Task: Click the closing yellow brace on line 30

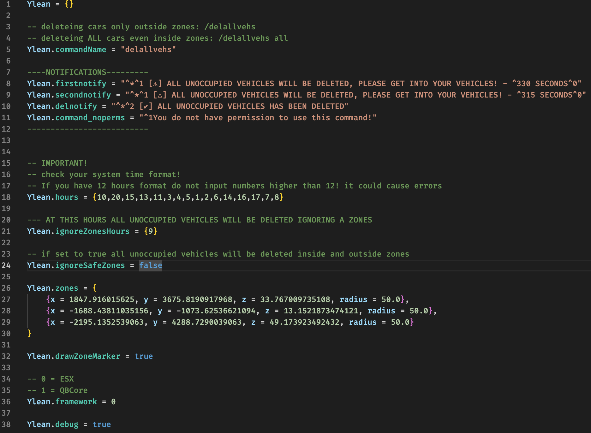Action: coord(29,333)
